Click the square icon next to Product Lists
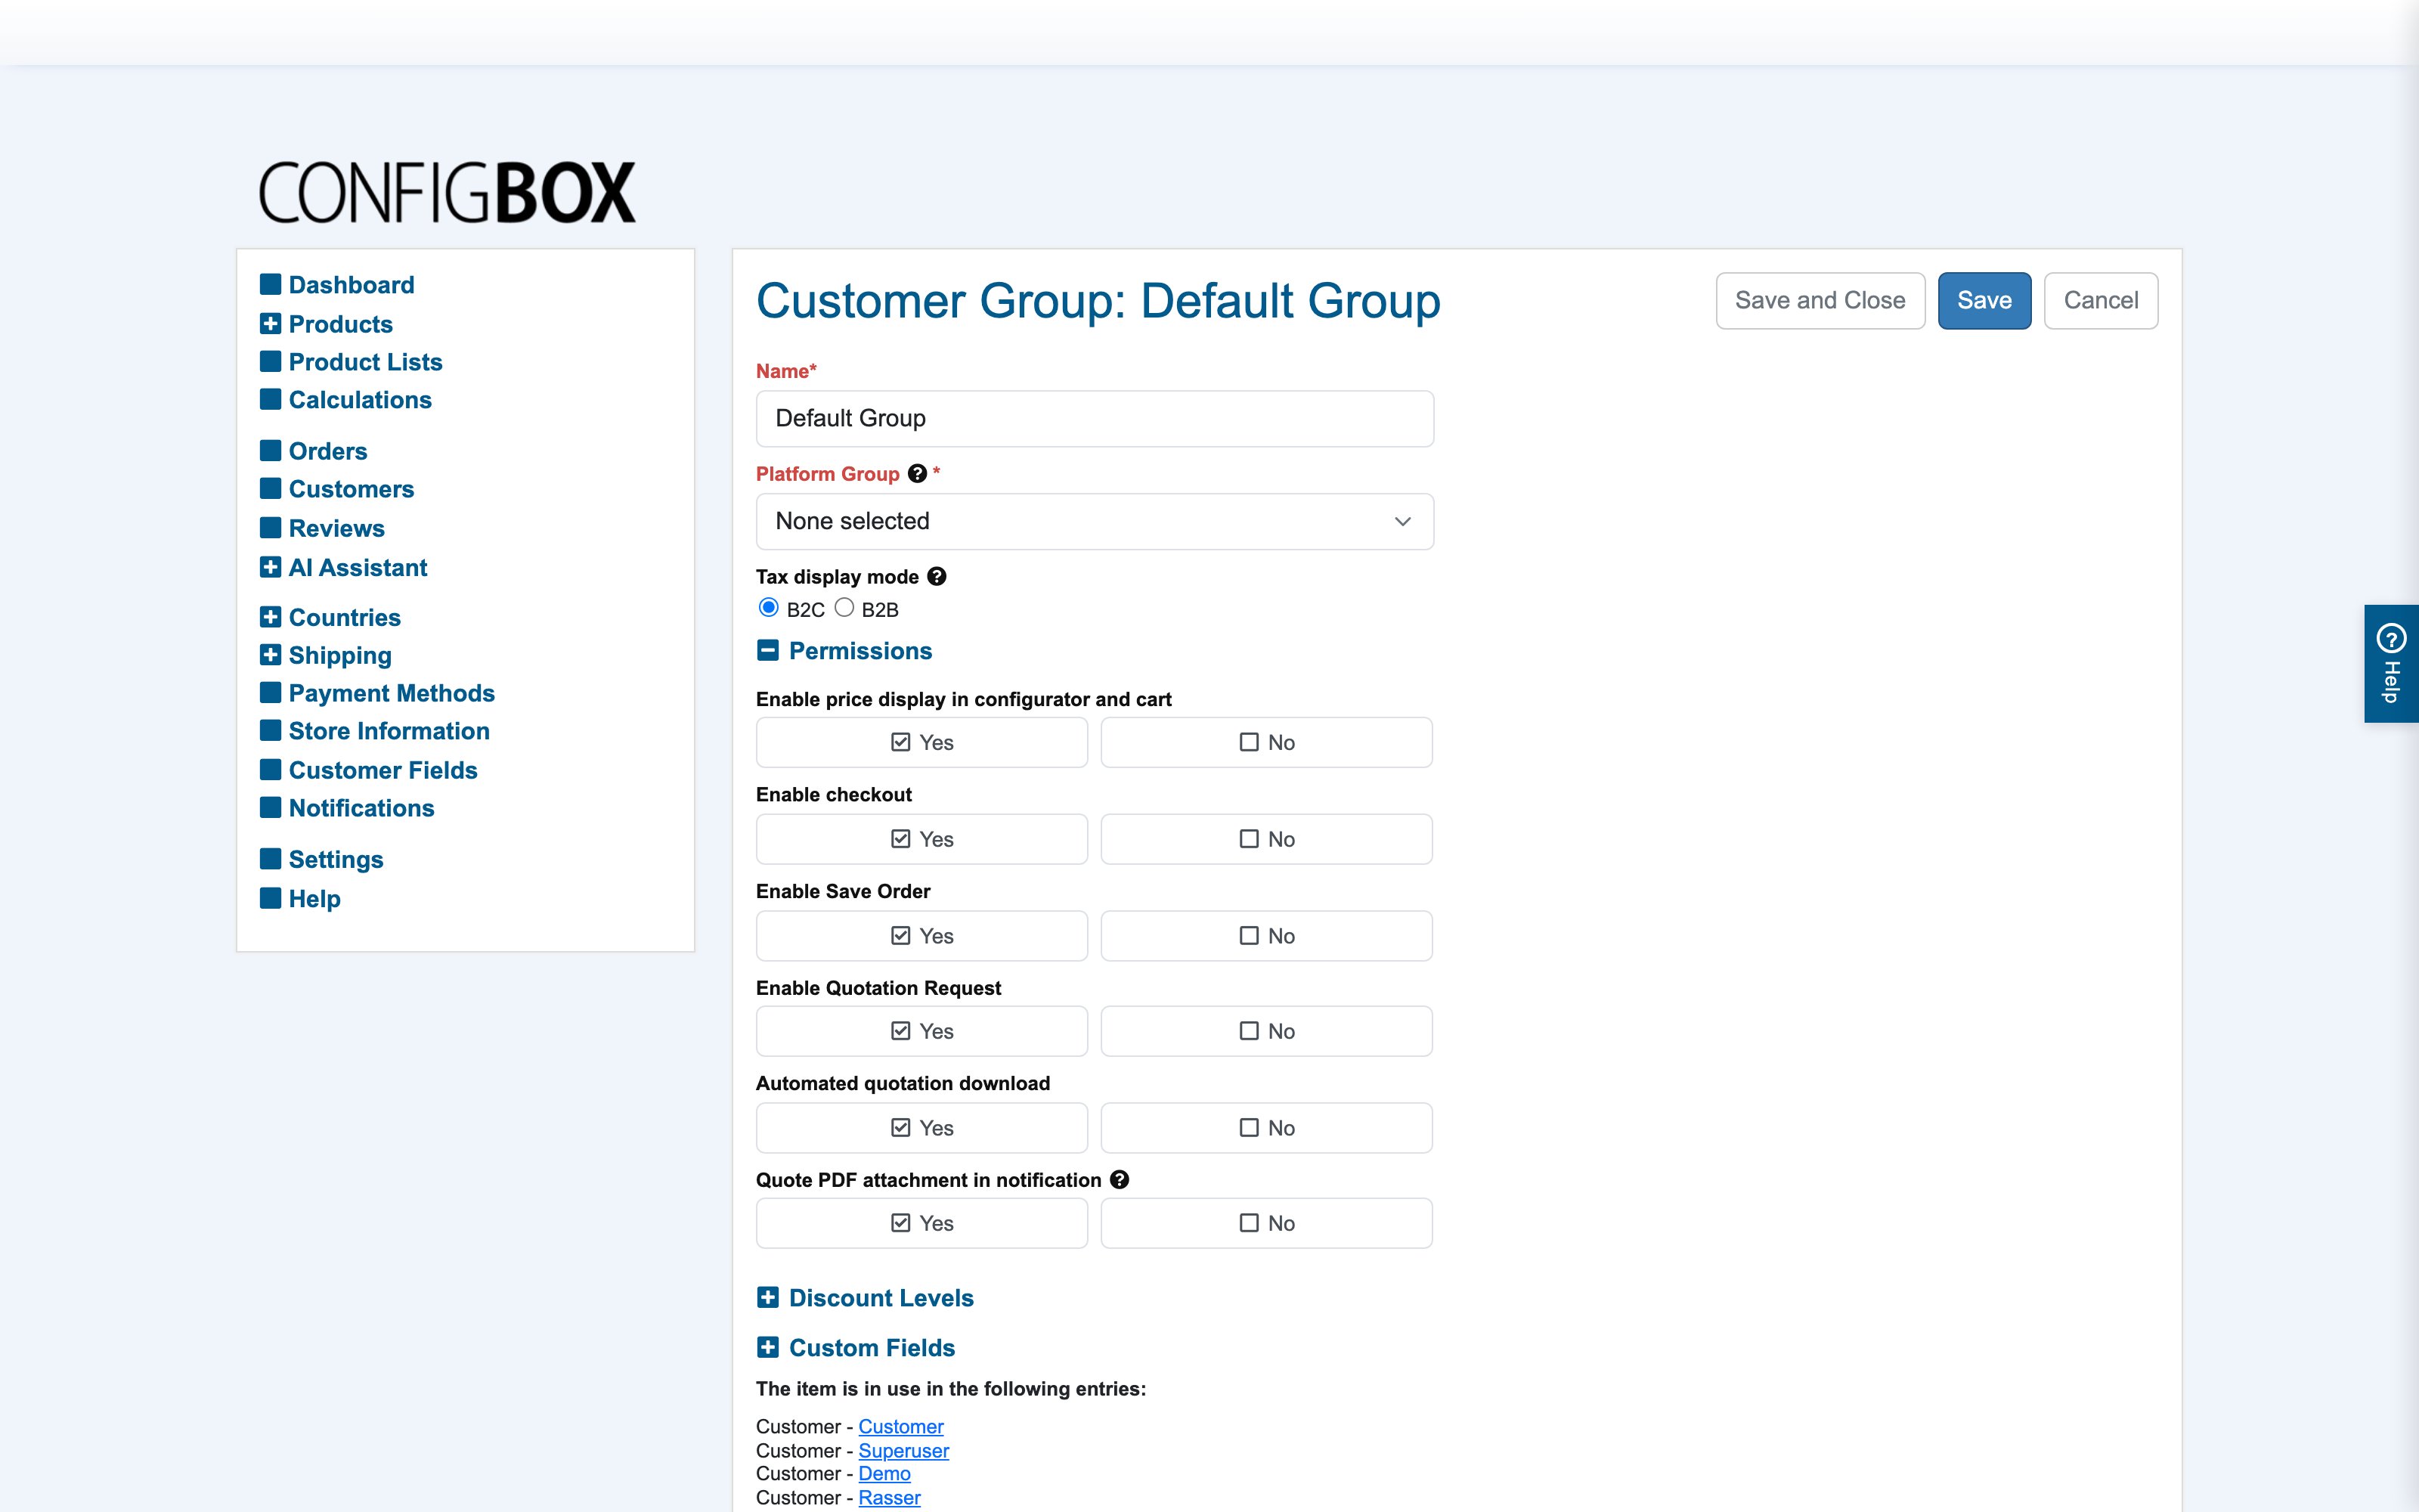This screenshot has width=2419, height=1512. (270, 362)
